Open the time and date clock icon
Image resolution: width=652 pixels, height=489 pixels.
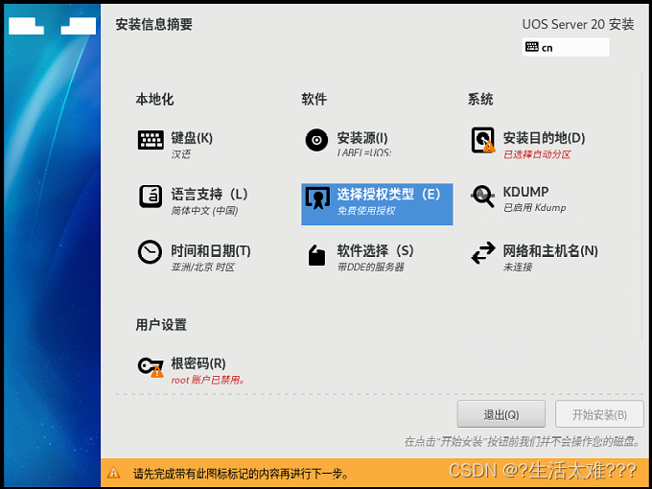pyautogui.click(x=150, y=252)
